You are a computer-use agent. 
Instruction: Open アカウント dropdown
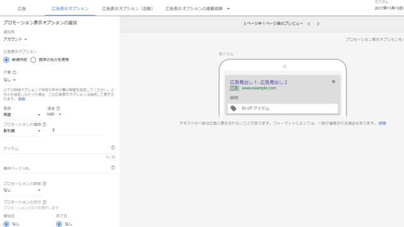tap(15, 39)
